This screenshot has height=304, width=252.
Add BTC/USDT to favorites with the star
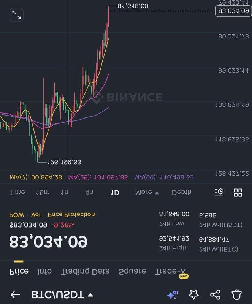point(194,294)
